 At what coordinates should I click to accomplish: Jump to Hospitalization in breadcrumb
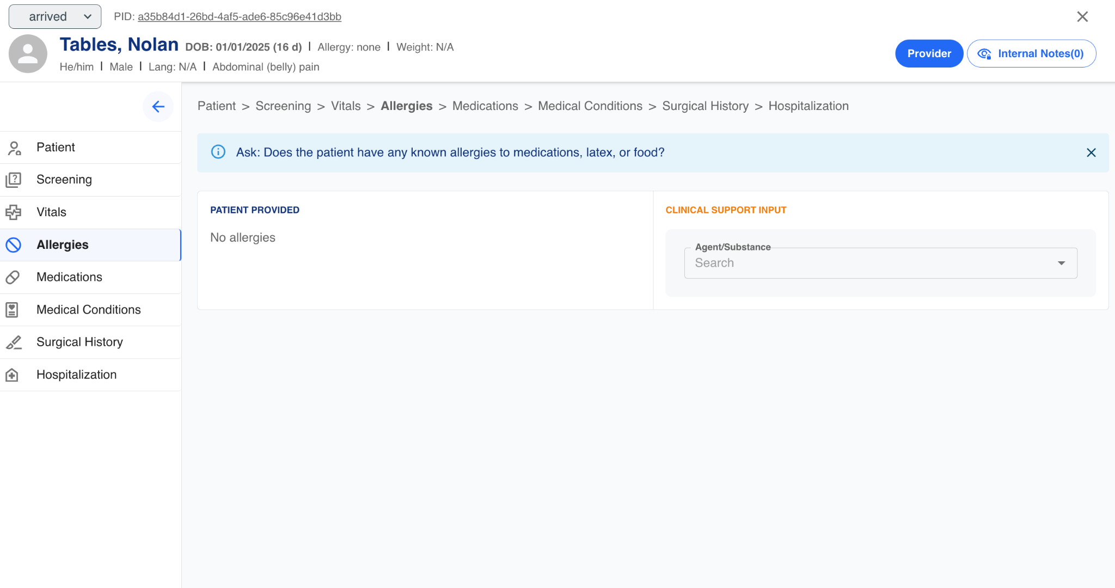click(x=808, y=106)
